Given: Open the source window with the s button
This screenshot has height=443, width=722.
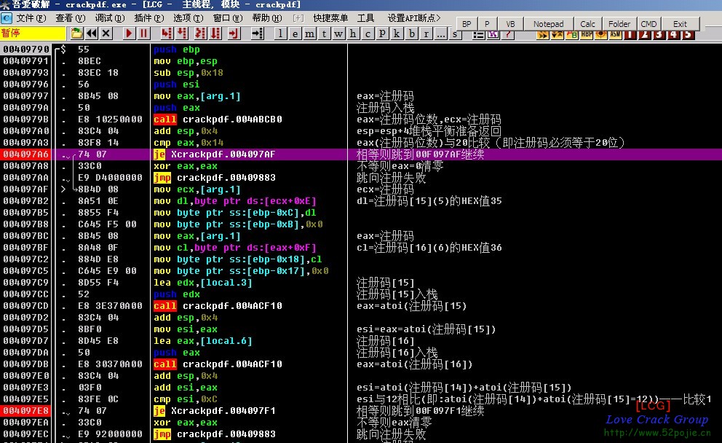Looking at the screenshot, I should (455, 34).
